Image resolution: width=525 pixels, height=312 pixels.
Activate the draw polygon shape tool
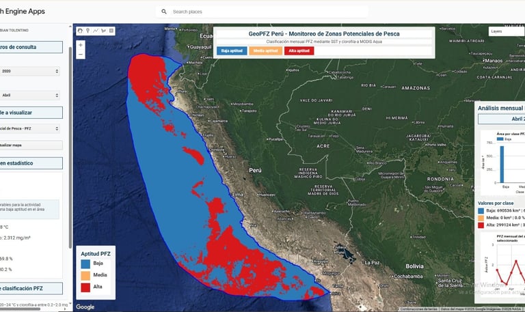coord(103,31)
